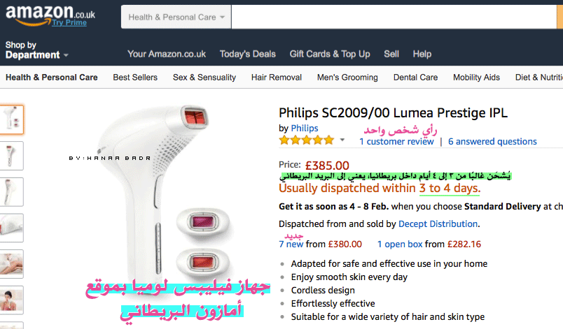Open the five-star rating breakdown
Viewport: 563px width, 329px height.
point(307,140)
